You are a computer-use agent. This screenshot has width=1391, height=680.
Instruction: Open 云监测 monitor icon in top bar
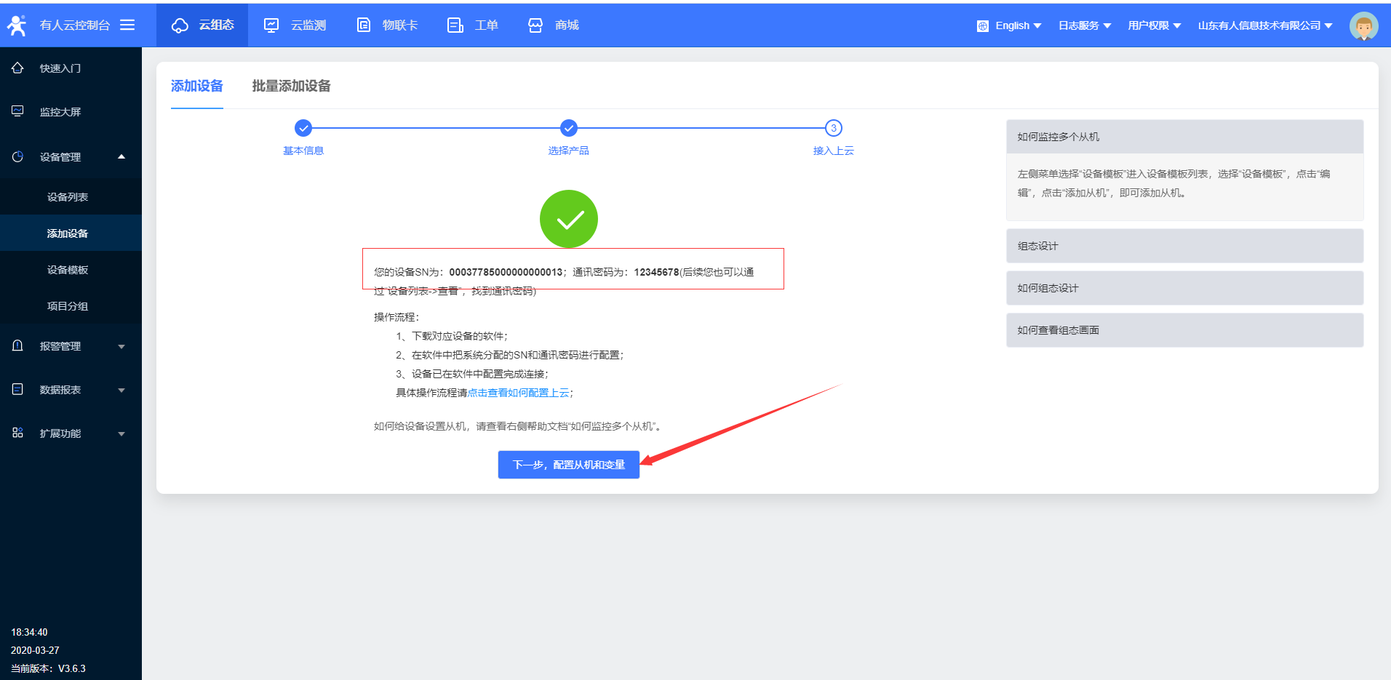coord(271,25)
